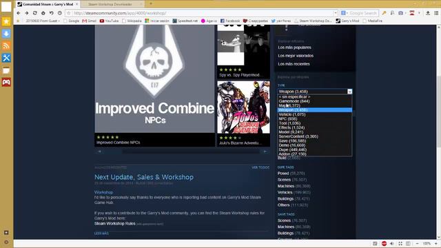Close the Comunidad Steam Garry's Mod tab
Screen dimensions: 441x248
click(x=76, y=4)
